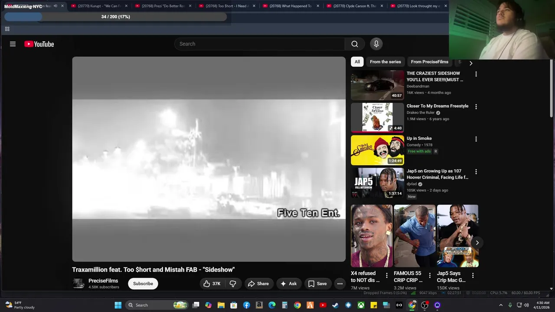Viewport: 555px width, 312px height.
Task: Like the Sideshow video (37K)
Action: click(x=212, y=283)
